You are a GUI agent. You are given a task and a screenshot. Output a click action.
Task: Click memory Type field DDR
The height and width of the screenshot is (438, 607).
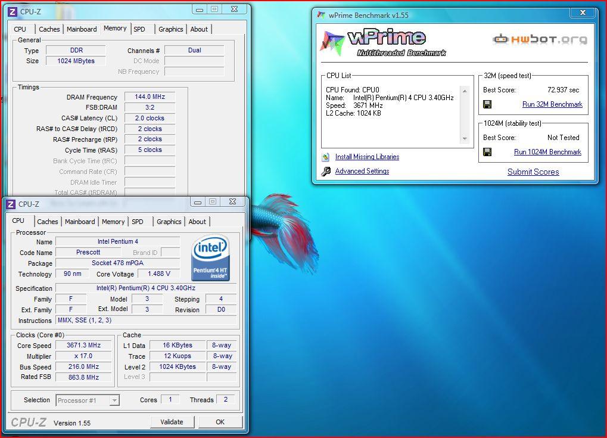click(x=76, y=50)
